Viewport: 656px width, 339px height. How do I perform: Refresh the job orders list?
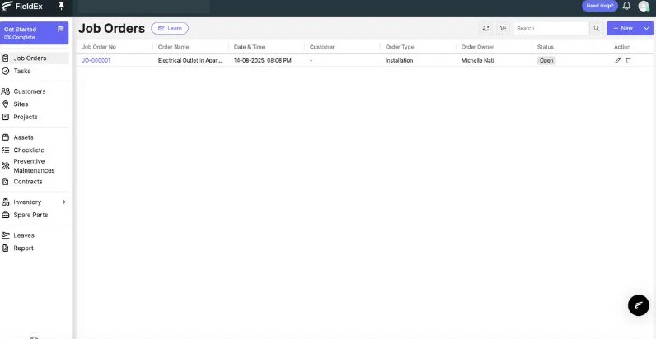485,29
